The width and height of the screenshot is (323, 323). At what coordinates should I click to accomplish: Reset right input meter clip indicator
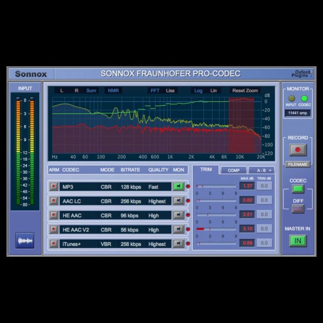coord(32,99)
